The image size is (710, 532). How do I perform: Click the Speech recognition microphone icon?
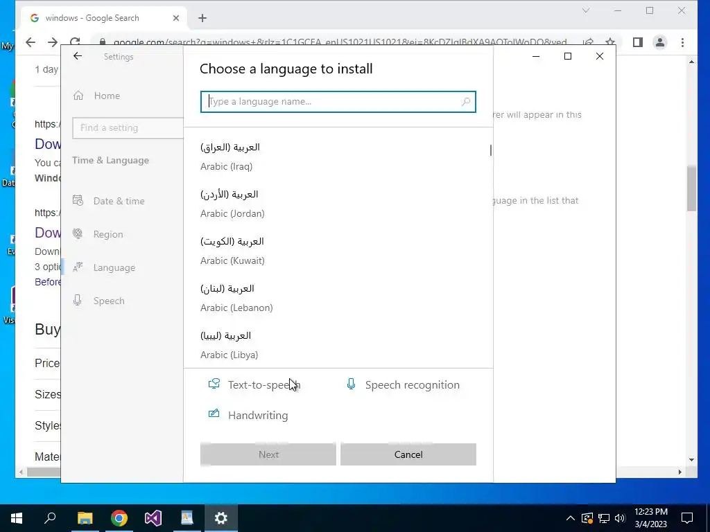[351, 384]
